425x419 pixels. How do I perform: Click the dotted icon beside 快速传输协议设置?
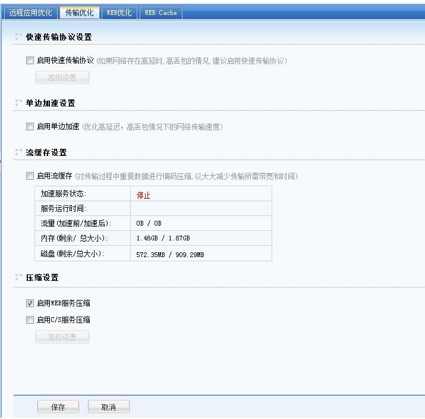click(x=18, y=37)
